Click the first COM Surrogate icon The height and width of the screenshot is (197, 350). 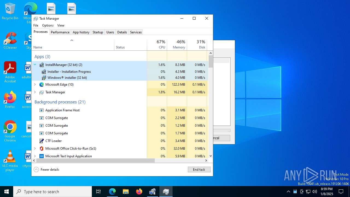pyautogui.click(x=42, y=118)
